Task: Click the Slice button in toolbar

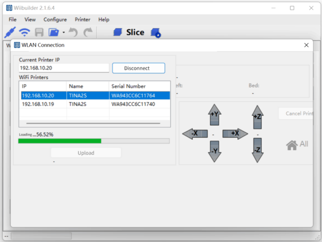Action: coord(129,32)
